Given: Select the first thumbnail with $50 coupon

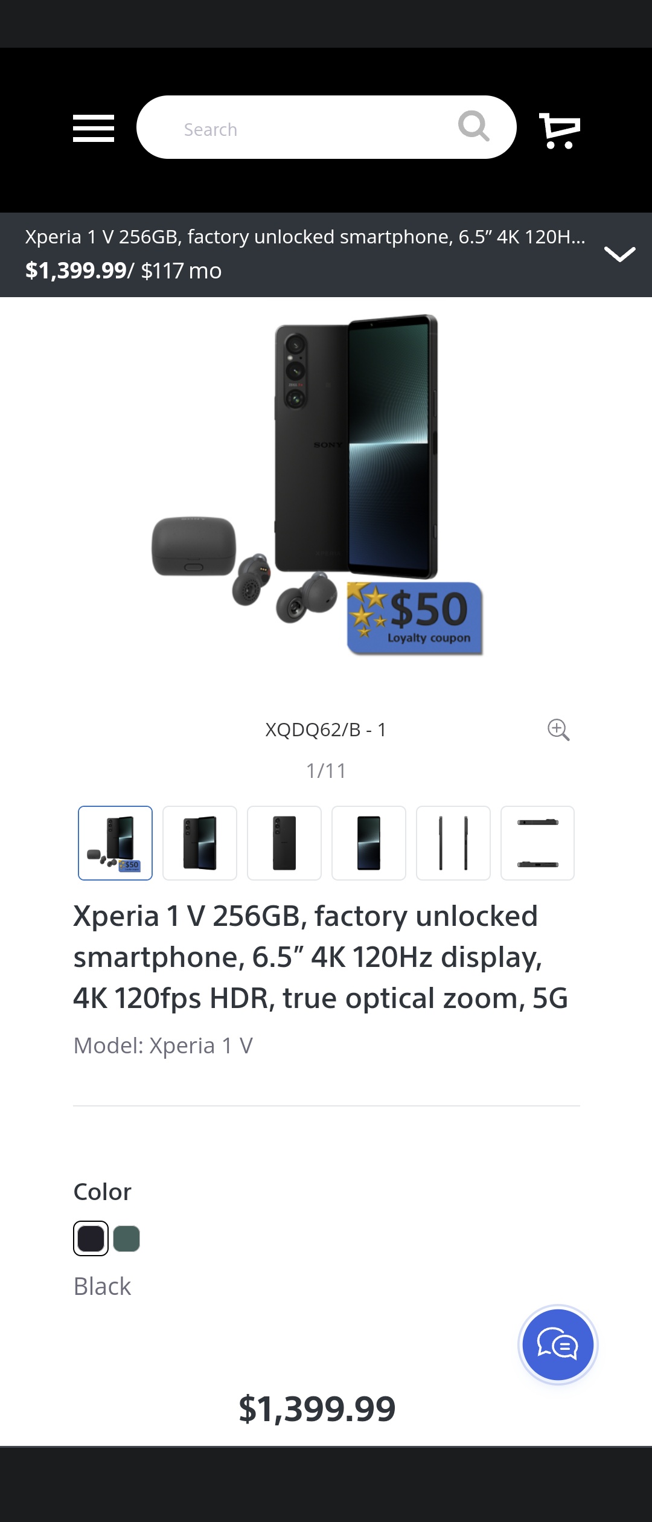Looking at the screenshot, I should click(x=115, y=843).
